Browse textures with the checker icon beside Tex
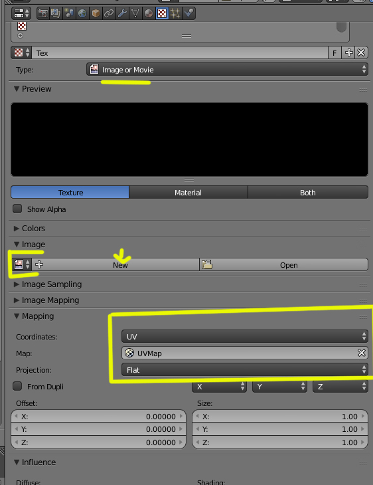The image size is (373, 485). point(21,53)
